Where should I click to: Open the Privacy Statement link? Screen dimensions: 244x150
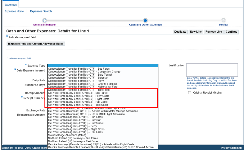tap(231, 148)
